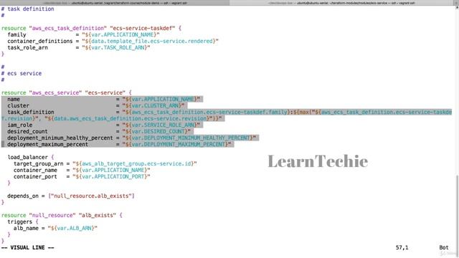Viewport: 459px width, 258px height.
Task: Click 'deployment_minimum_healthy_percent' attribute name
Action: coord(60,138)
